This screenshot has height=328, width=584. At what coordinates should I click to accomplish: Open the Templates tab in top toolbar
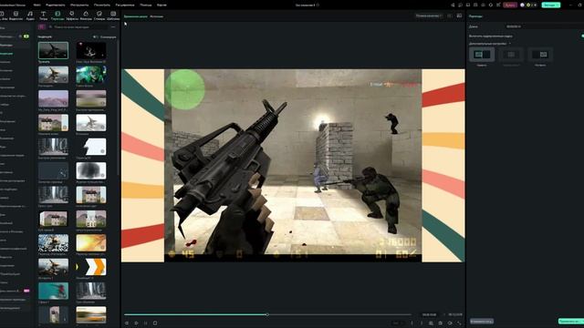point(113,15)
